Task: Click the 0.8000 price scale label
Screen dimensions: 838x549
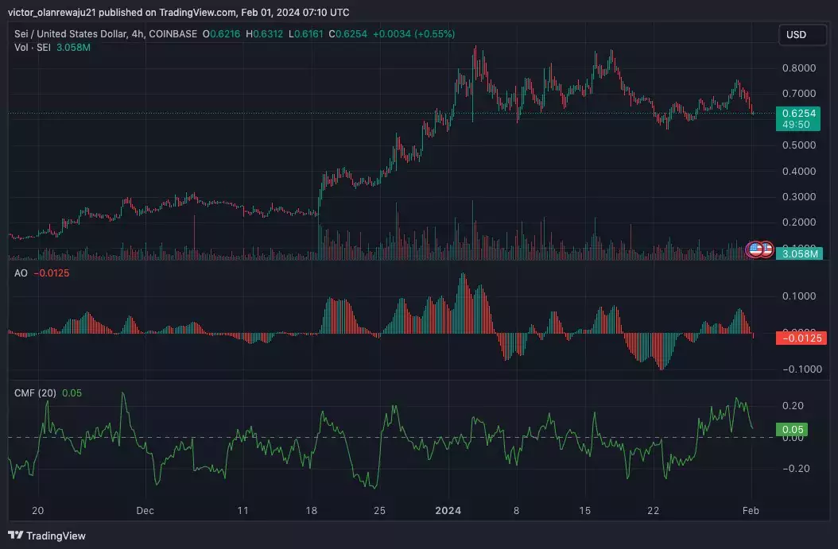Action: pyautogui.click(x=799, y=68)
